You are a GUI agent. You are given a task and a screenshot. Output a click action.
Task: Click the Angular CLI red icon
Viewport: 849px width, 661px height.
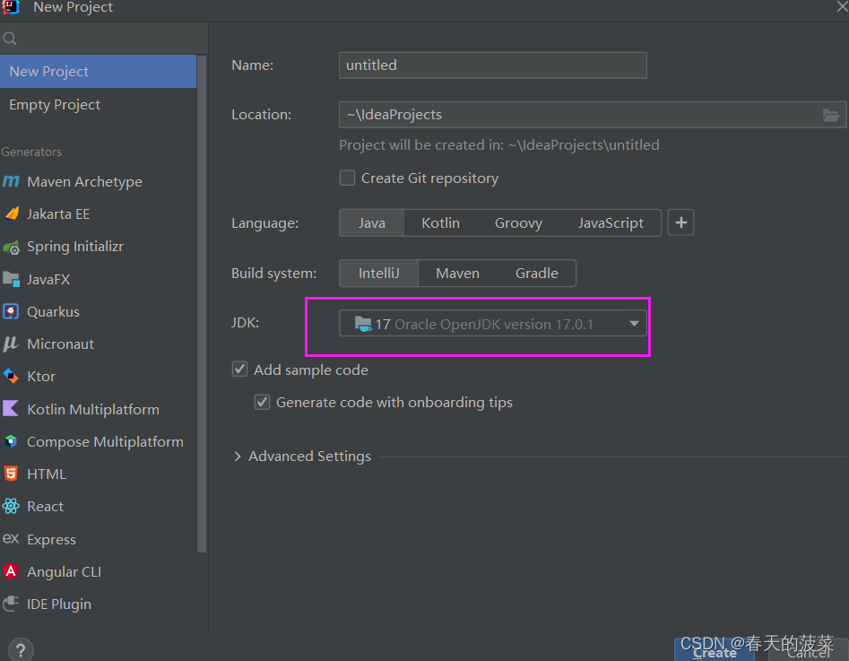11,571
